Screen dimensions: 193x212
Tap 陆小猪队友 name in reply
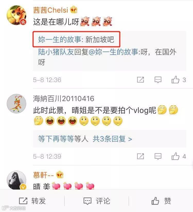(x=56, y=52)
